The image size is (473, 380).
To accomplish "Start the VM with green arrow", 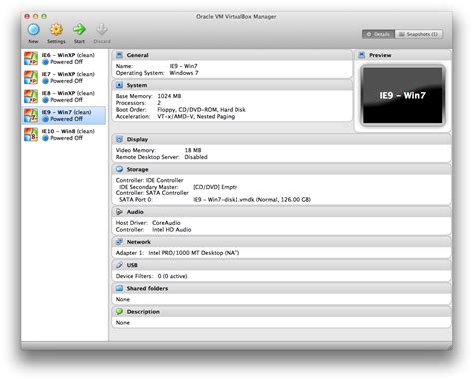I will (x=79, y=29).
